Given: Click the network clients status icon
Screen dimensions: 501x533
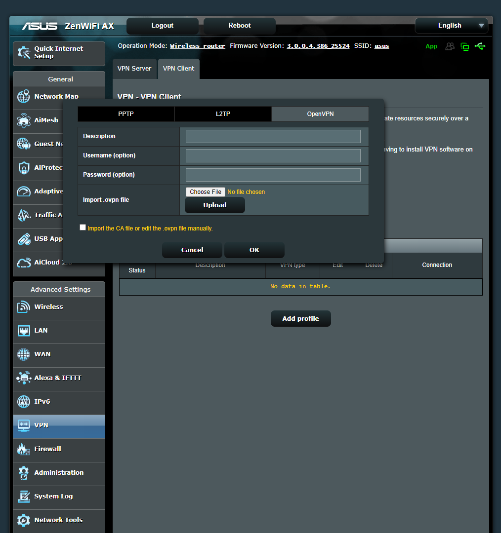Looking at the screenshot, I should (464, 46).
